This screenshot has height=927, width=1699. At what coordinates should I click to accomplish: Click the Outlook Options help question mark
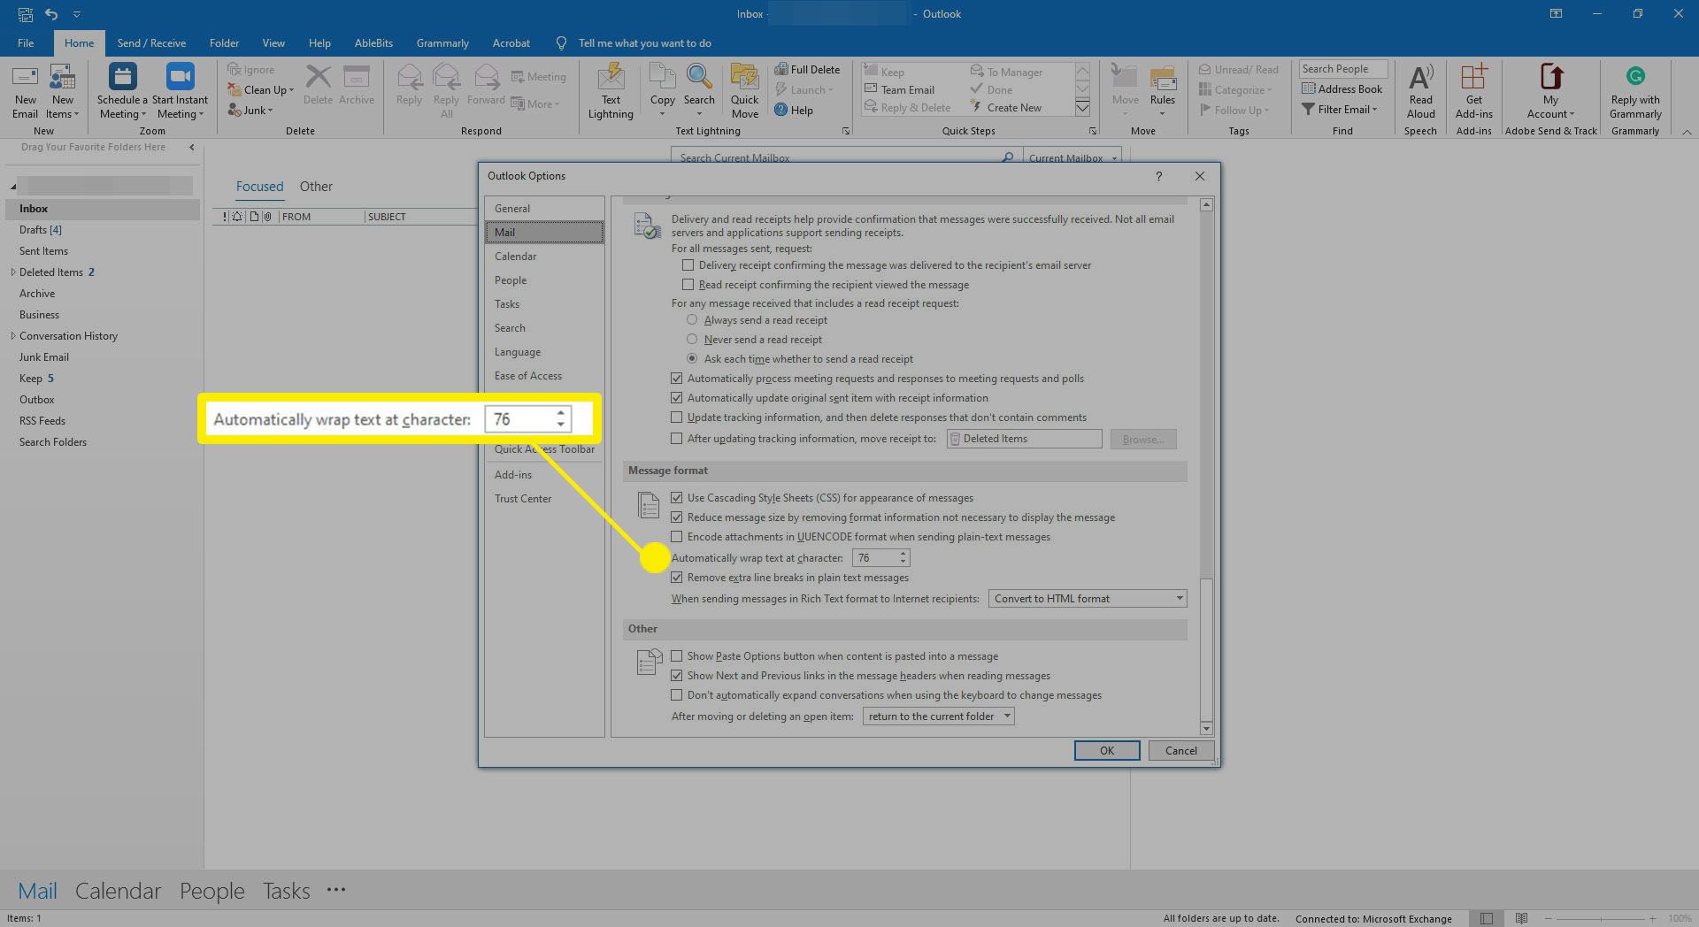click(1158, 176)
